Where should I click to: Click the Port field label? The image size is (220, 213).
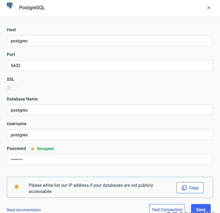pos(11,54)
